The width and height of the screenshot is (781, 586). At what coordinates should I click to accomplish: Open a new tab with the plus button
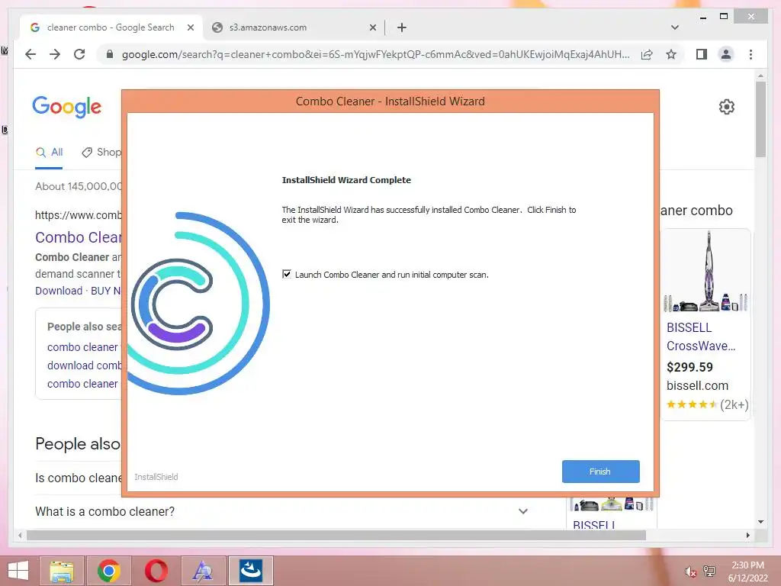point(402,27)
